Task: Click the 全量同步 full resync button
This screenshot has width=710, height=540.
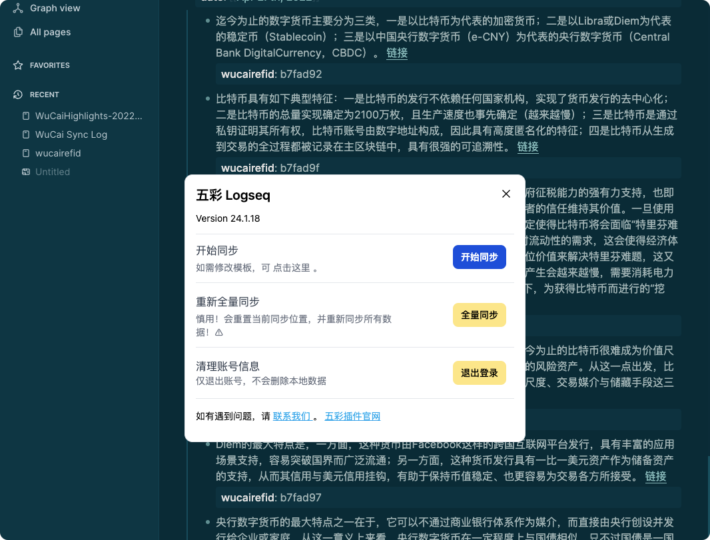Action: point(479,315)
